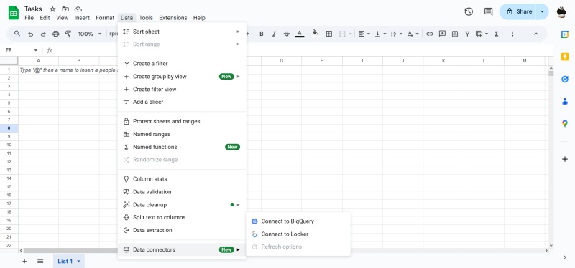Insert a chart from toolbar

(455, 34)
